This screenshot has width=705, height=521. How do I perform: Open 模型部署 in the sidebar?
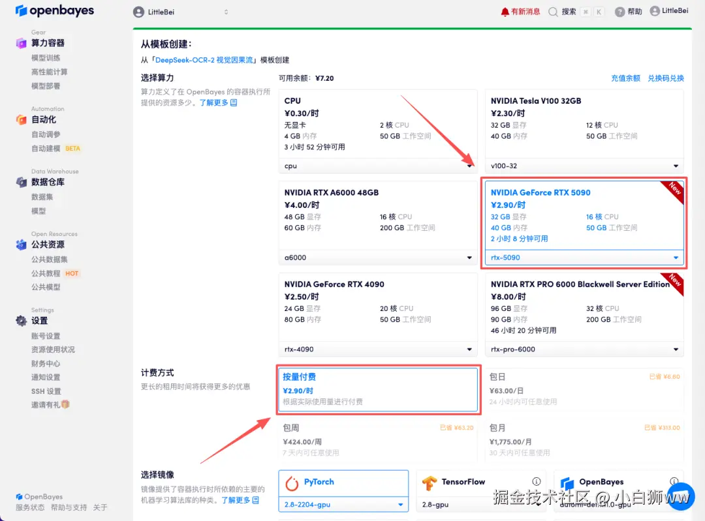tap(46, 86)
